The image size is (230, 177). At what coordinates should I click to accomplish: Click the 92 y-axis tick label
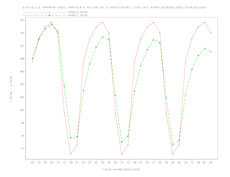tap(22, 33)
